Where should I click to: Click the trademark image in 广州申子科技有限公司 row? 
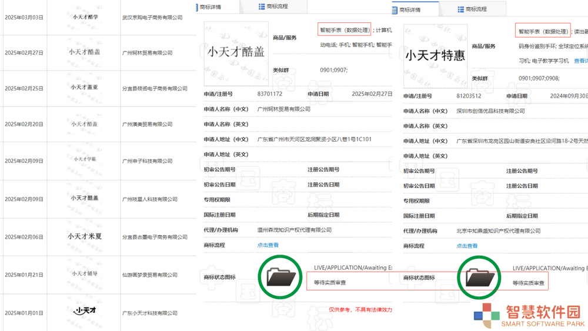(x=85, y=159)
